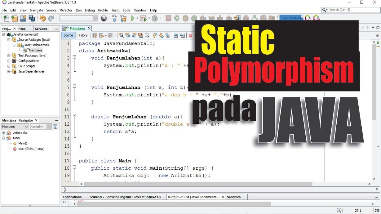Build the project with the hammer icon

[115, 18]
